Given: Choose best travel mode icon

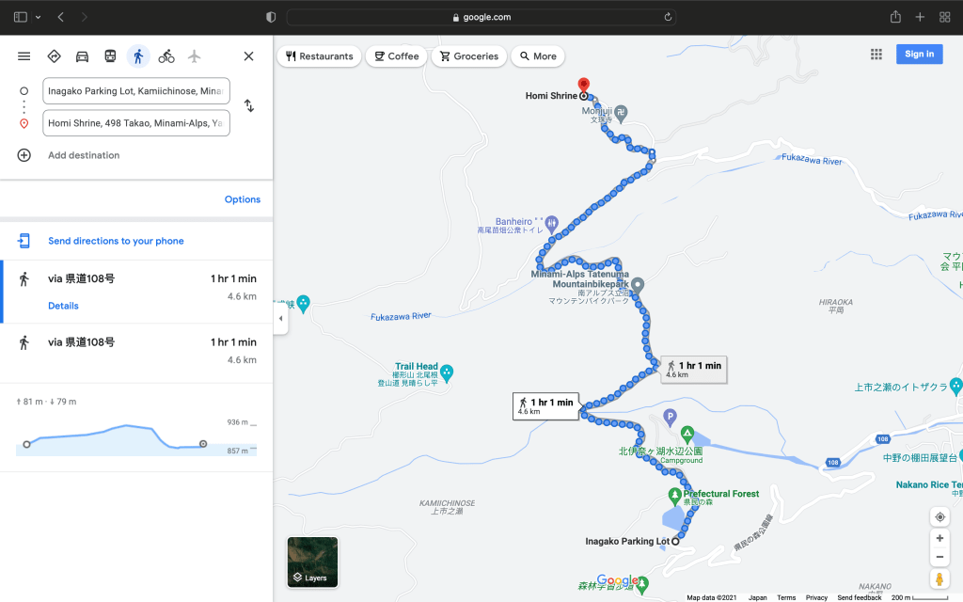Looking at the screenshot, I should [x=54, y=56].
